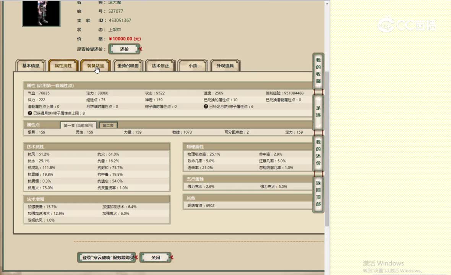Click the price ¥10000.00 (元)

point(125,39)
